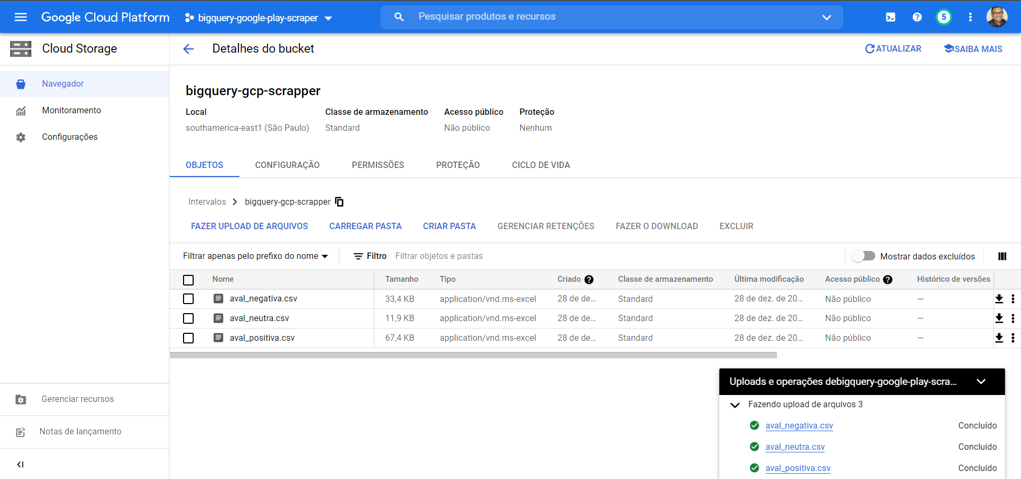The image size is (1021, 479).
Task: Check the aval_neutra.csv row checkbox
Action: tap(188, 318)
